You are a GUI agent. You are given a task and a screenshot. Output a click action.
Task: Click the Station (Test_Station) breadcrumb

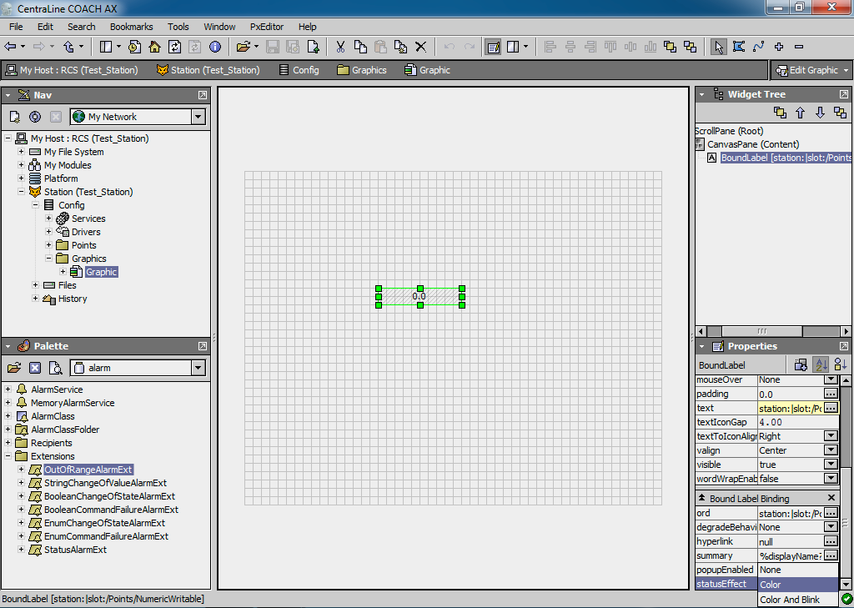tap(208, 70)
